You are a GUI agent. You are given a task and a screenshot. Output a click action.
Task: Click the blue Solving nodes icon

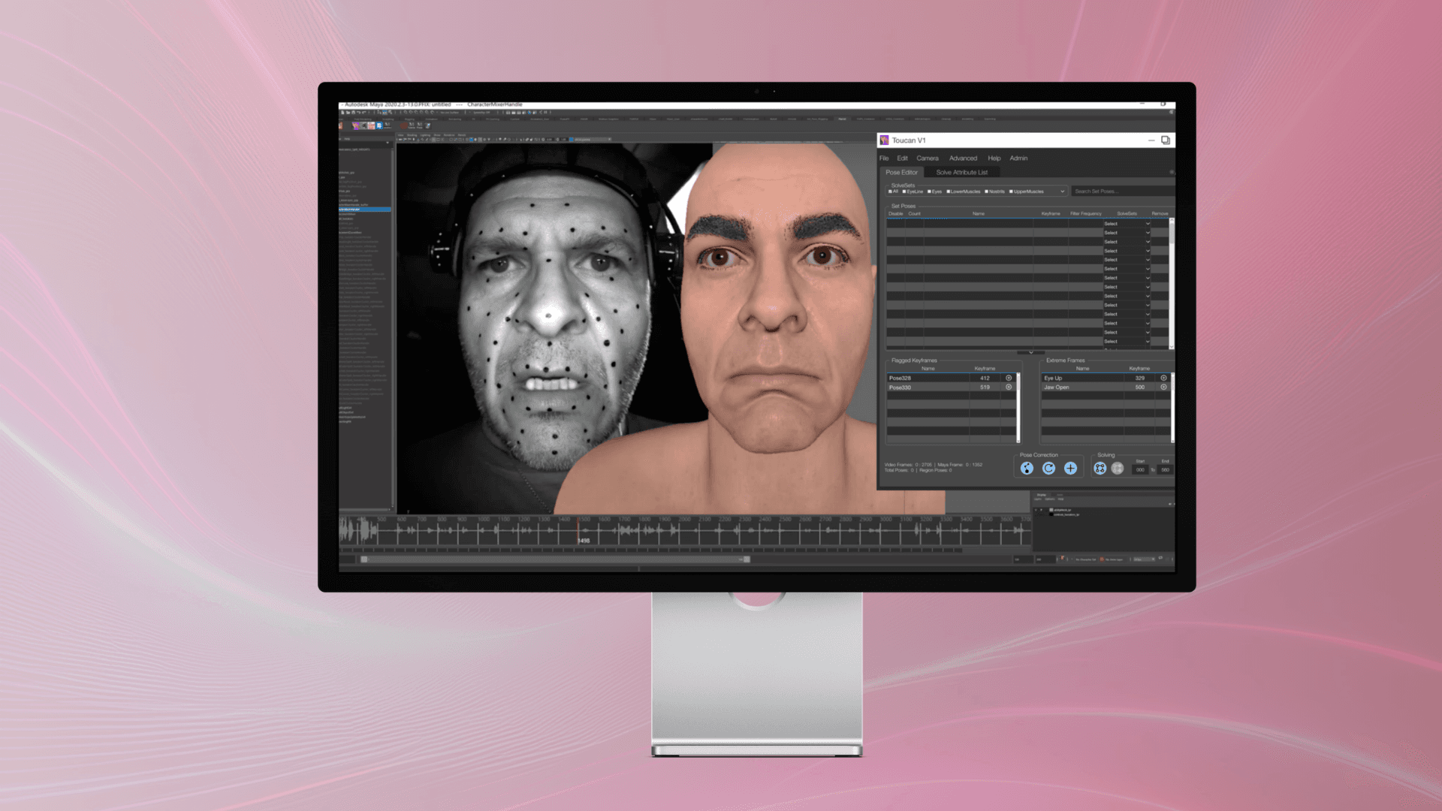point(1100,469)
